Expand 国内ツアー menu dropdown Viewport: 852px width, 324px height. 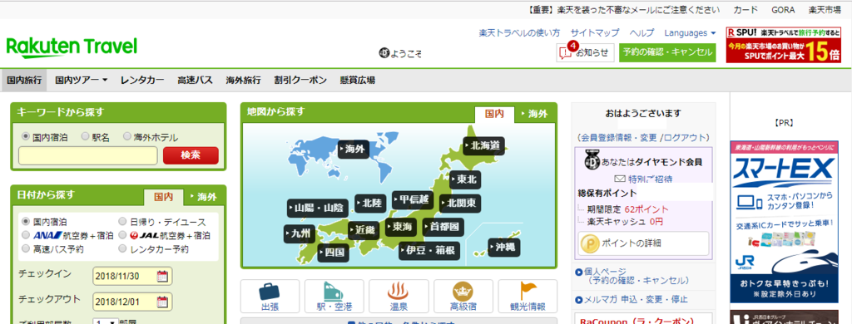pyautogui.click(x=81, y=80)
